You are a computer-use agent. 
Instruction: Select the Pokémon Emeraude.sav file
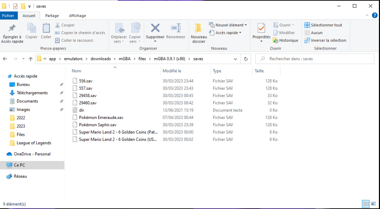pyautogui.click(x=101, y=117)
